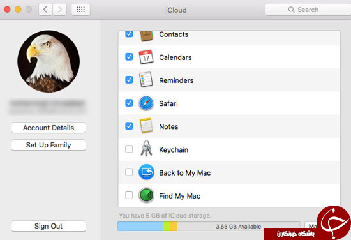The image size is (351, 240).
Task: Toggle the Safari checkbox off
Action: point(129,103)
